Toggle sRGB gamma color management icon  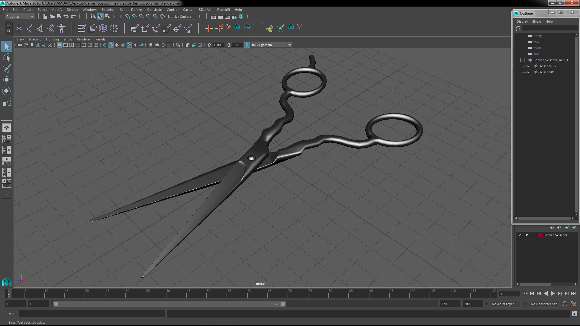coord(247,45)
